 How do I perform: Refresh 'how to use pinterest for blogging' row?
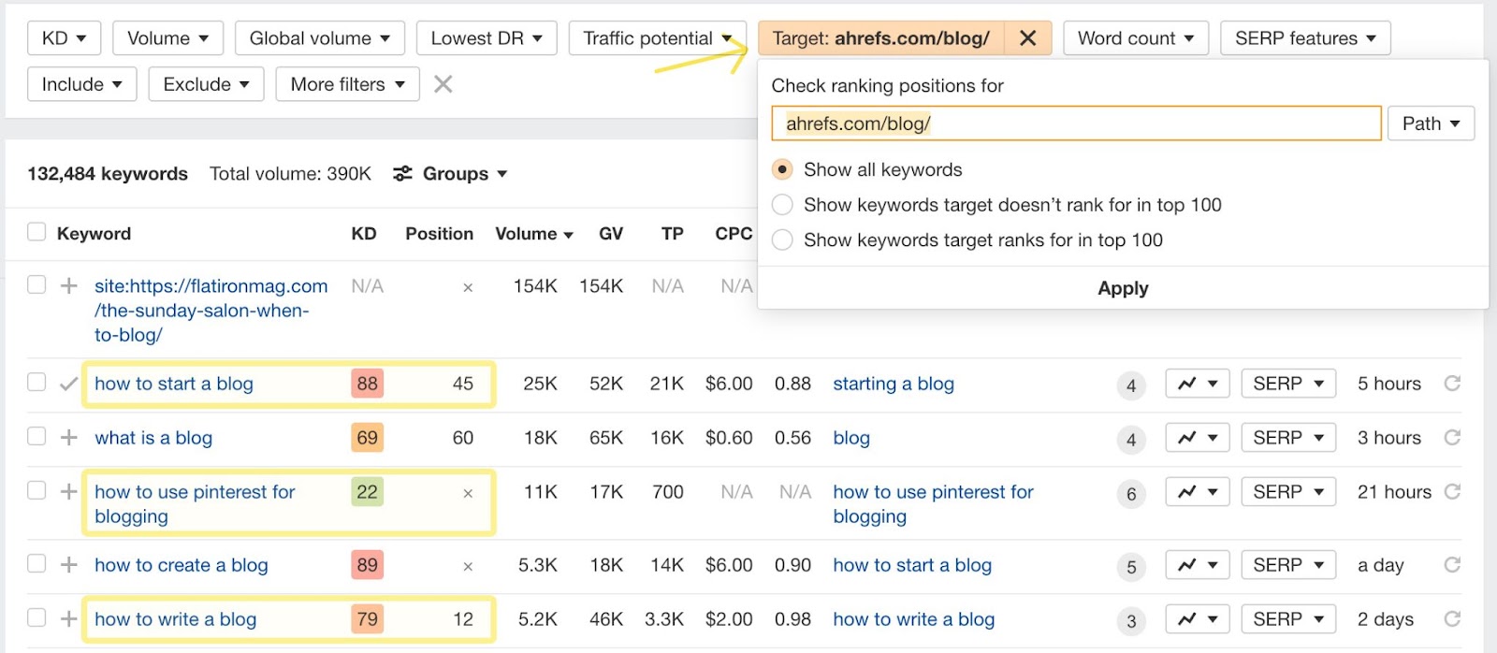pyautogui.click(x=1452, y=492)
